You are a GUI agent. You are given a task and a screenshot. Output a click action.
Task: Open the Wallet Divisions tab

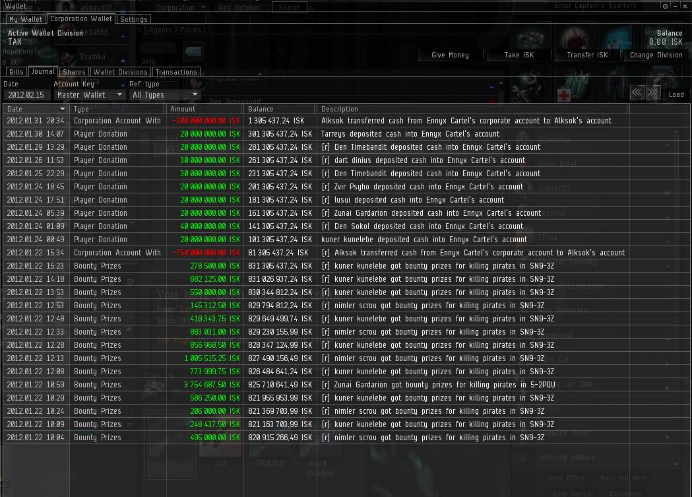(120, 72)
